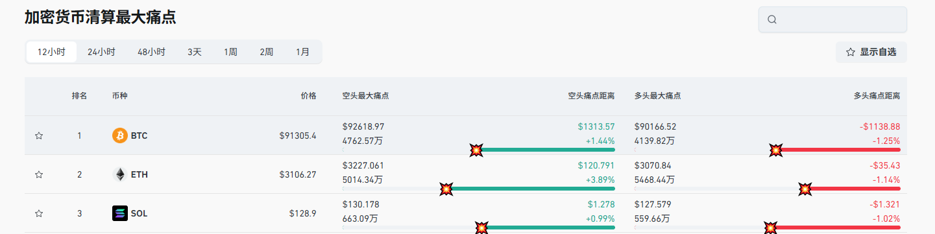Viewport: 935px width, 234px height.
Task: Click the search magnifier icon
Action: pos(772,19)
